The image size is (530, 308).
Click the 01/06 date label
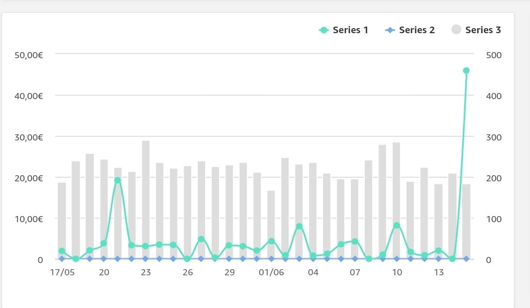(271, 272)
